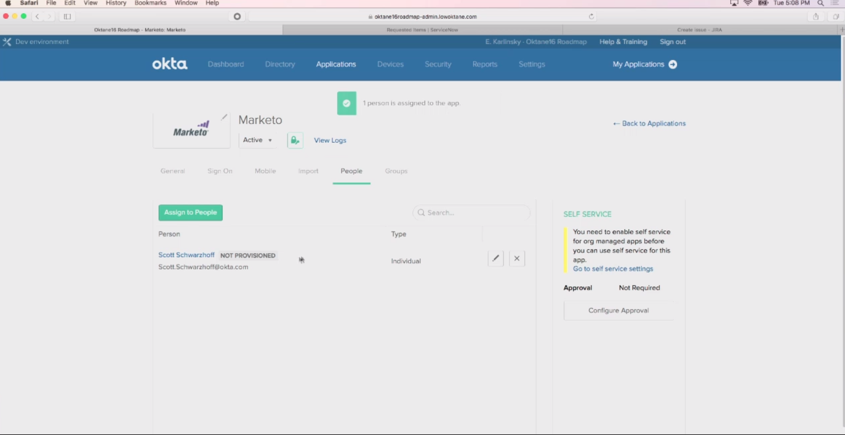
Task: Open the Security navigation menu
Action: [x=438, y=64]
